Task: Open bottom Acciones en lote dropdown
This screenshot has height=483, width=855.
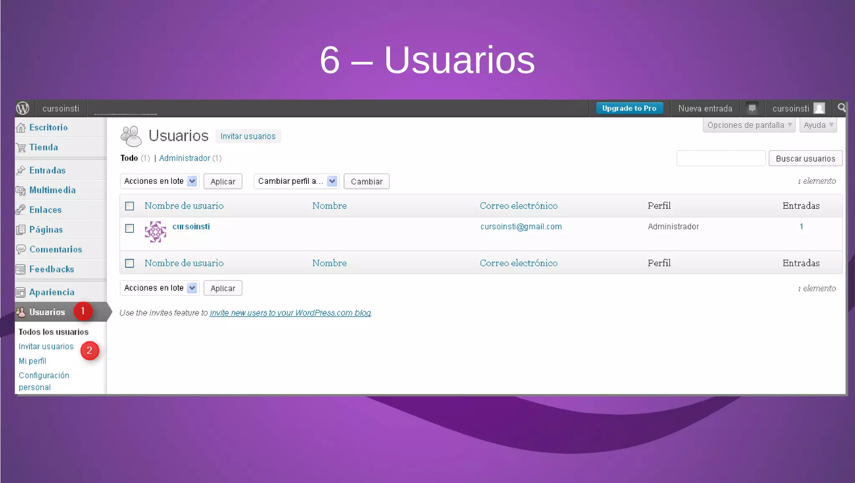Action: [x=159, y=288]
